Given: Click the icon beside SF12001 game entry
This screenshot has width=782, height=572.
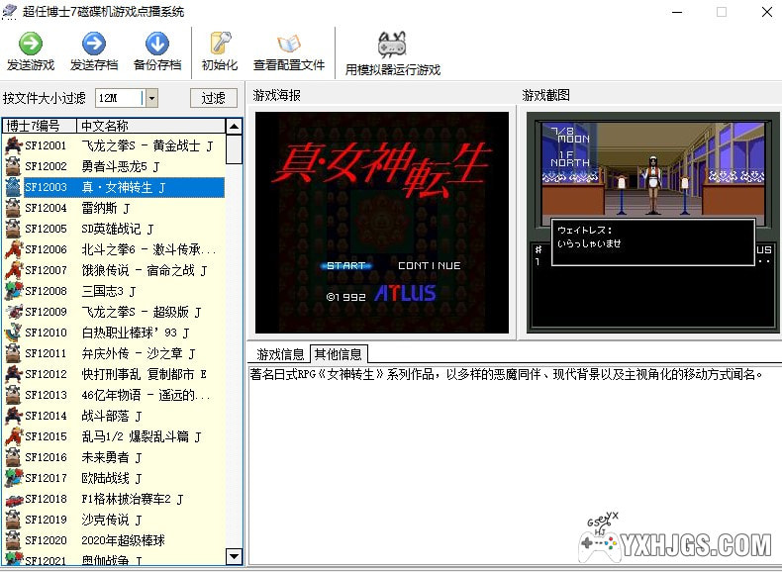Looking at the screenshot, I should click(13, 145).
